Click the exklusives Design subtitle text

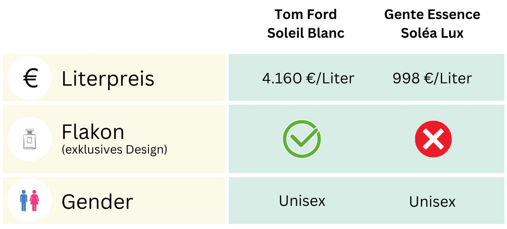[x=115, y=149]
